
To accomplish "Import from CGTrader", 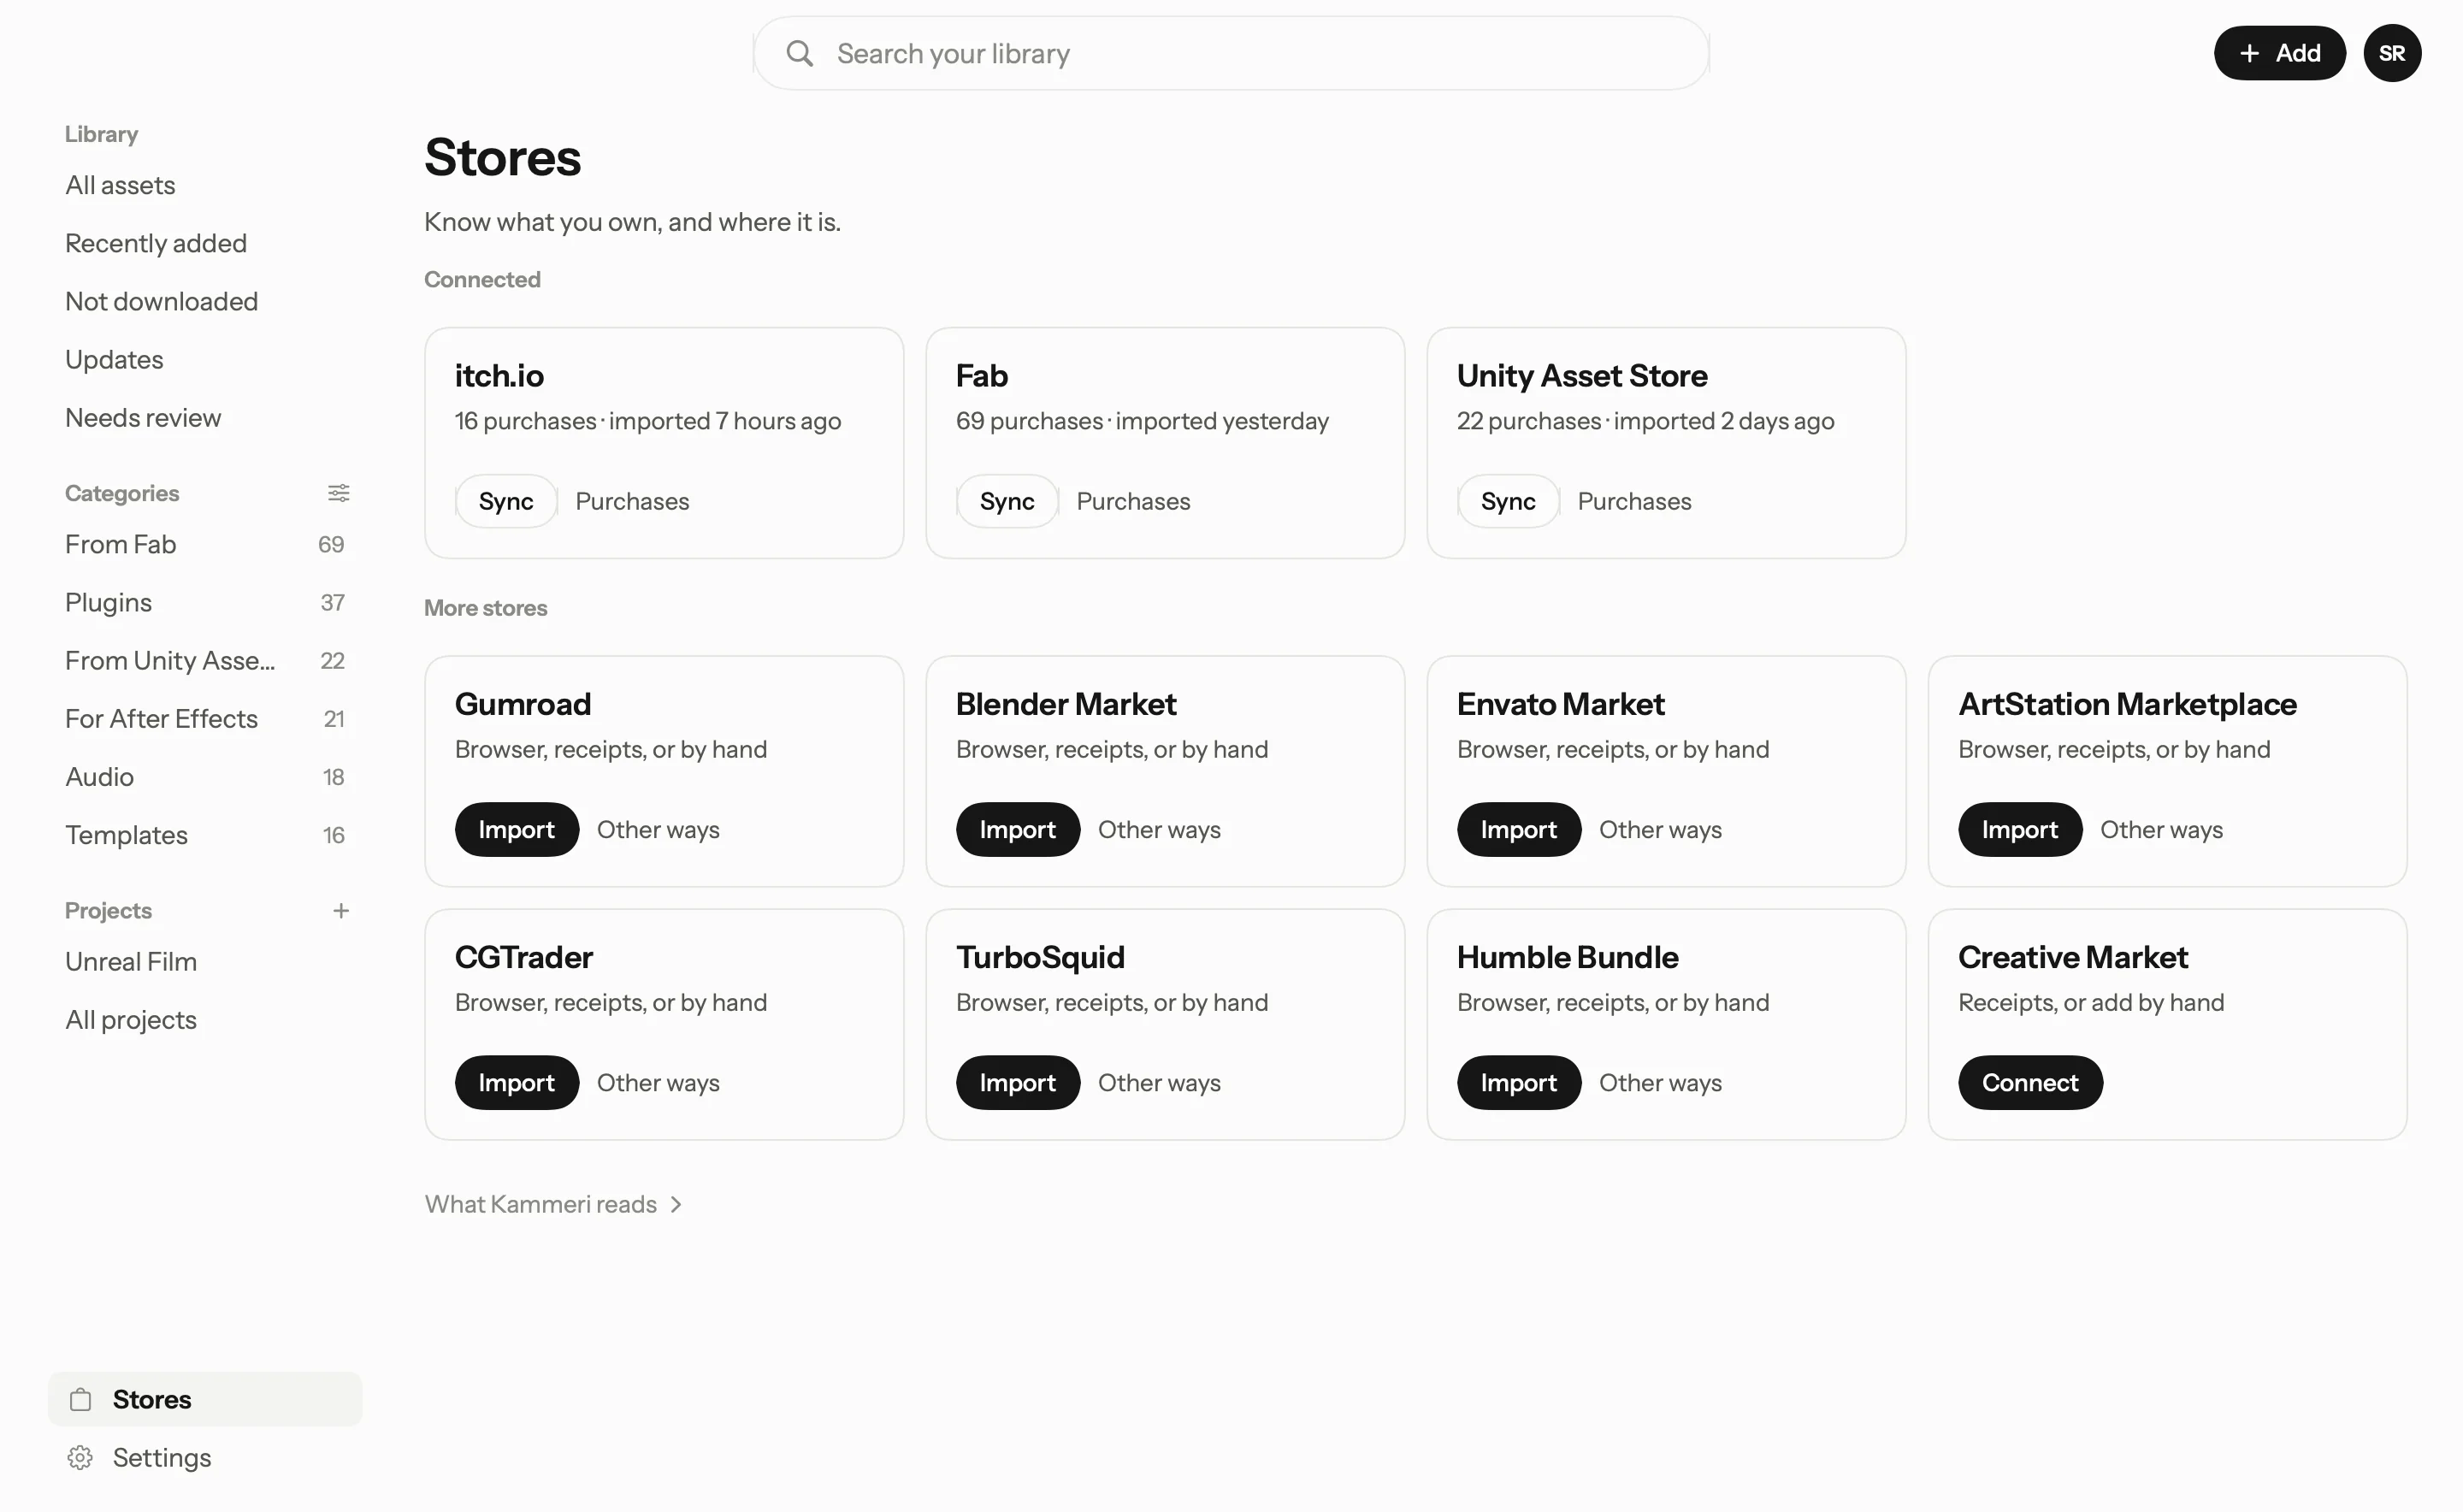I will point(516,1082).
